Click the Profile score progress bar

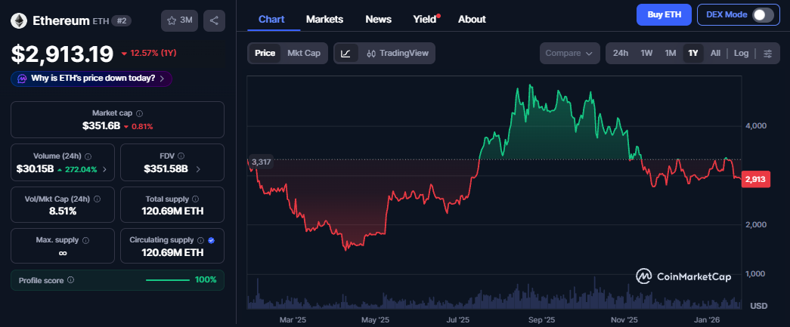click(167, 280)
